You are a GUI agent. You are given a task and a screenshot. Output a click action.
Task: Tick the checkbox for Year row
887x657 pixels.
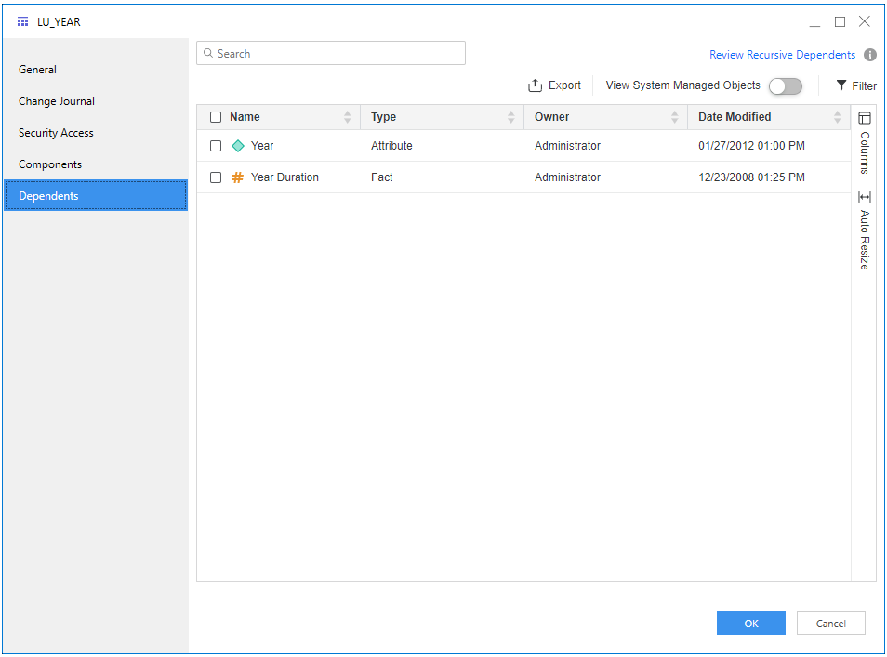216,146
